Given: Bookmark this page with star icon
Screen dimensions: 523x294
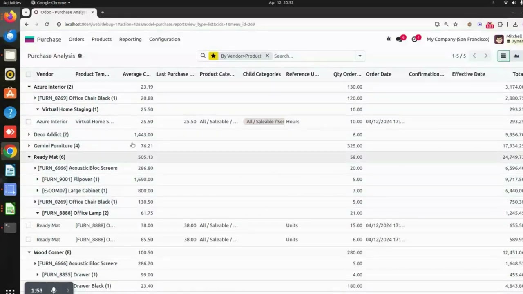Looking at the screenshot, I should [456, 24].
